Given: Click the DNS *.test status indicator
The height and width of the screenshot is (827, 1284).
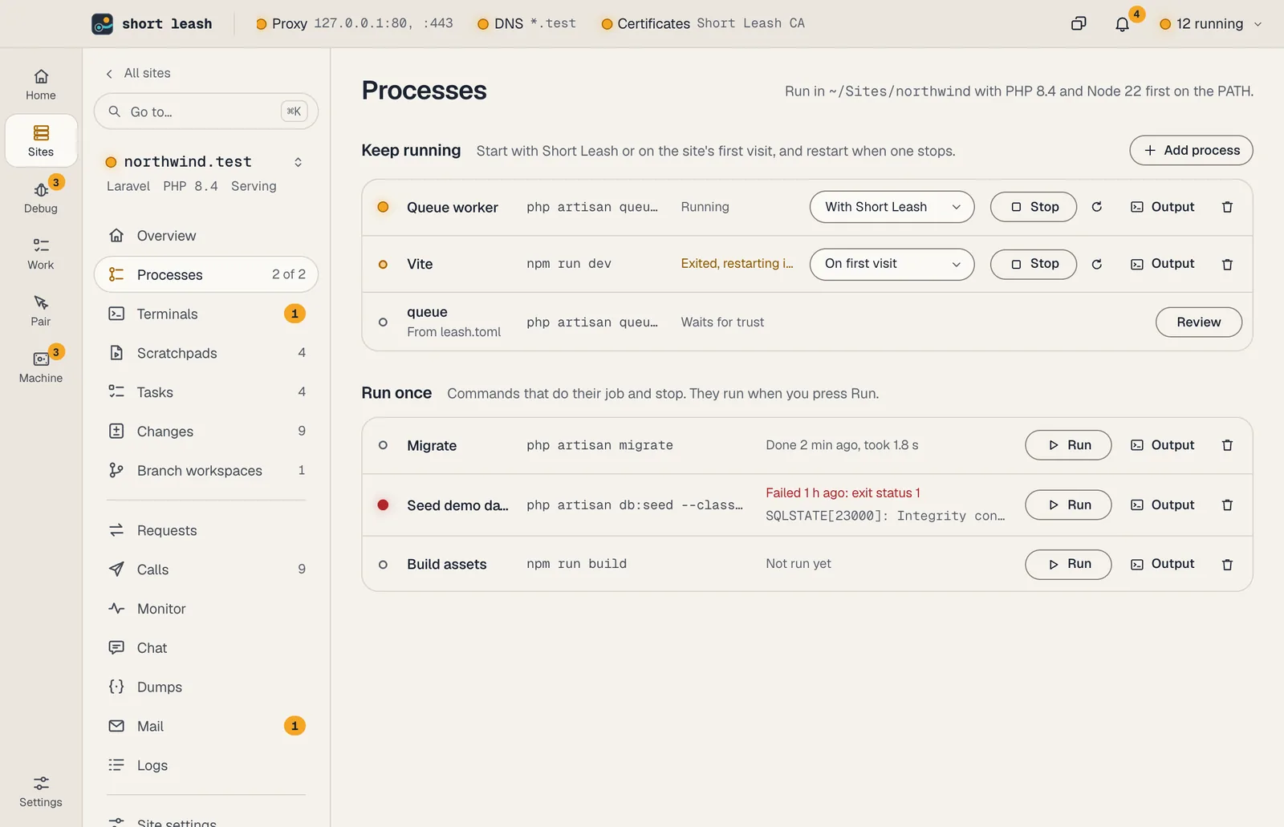Looking at the screenshot, I should [x=526, y=24].
